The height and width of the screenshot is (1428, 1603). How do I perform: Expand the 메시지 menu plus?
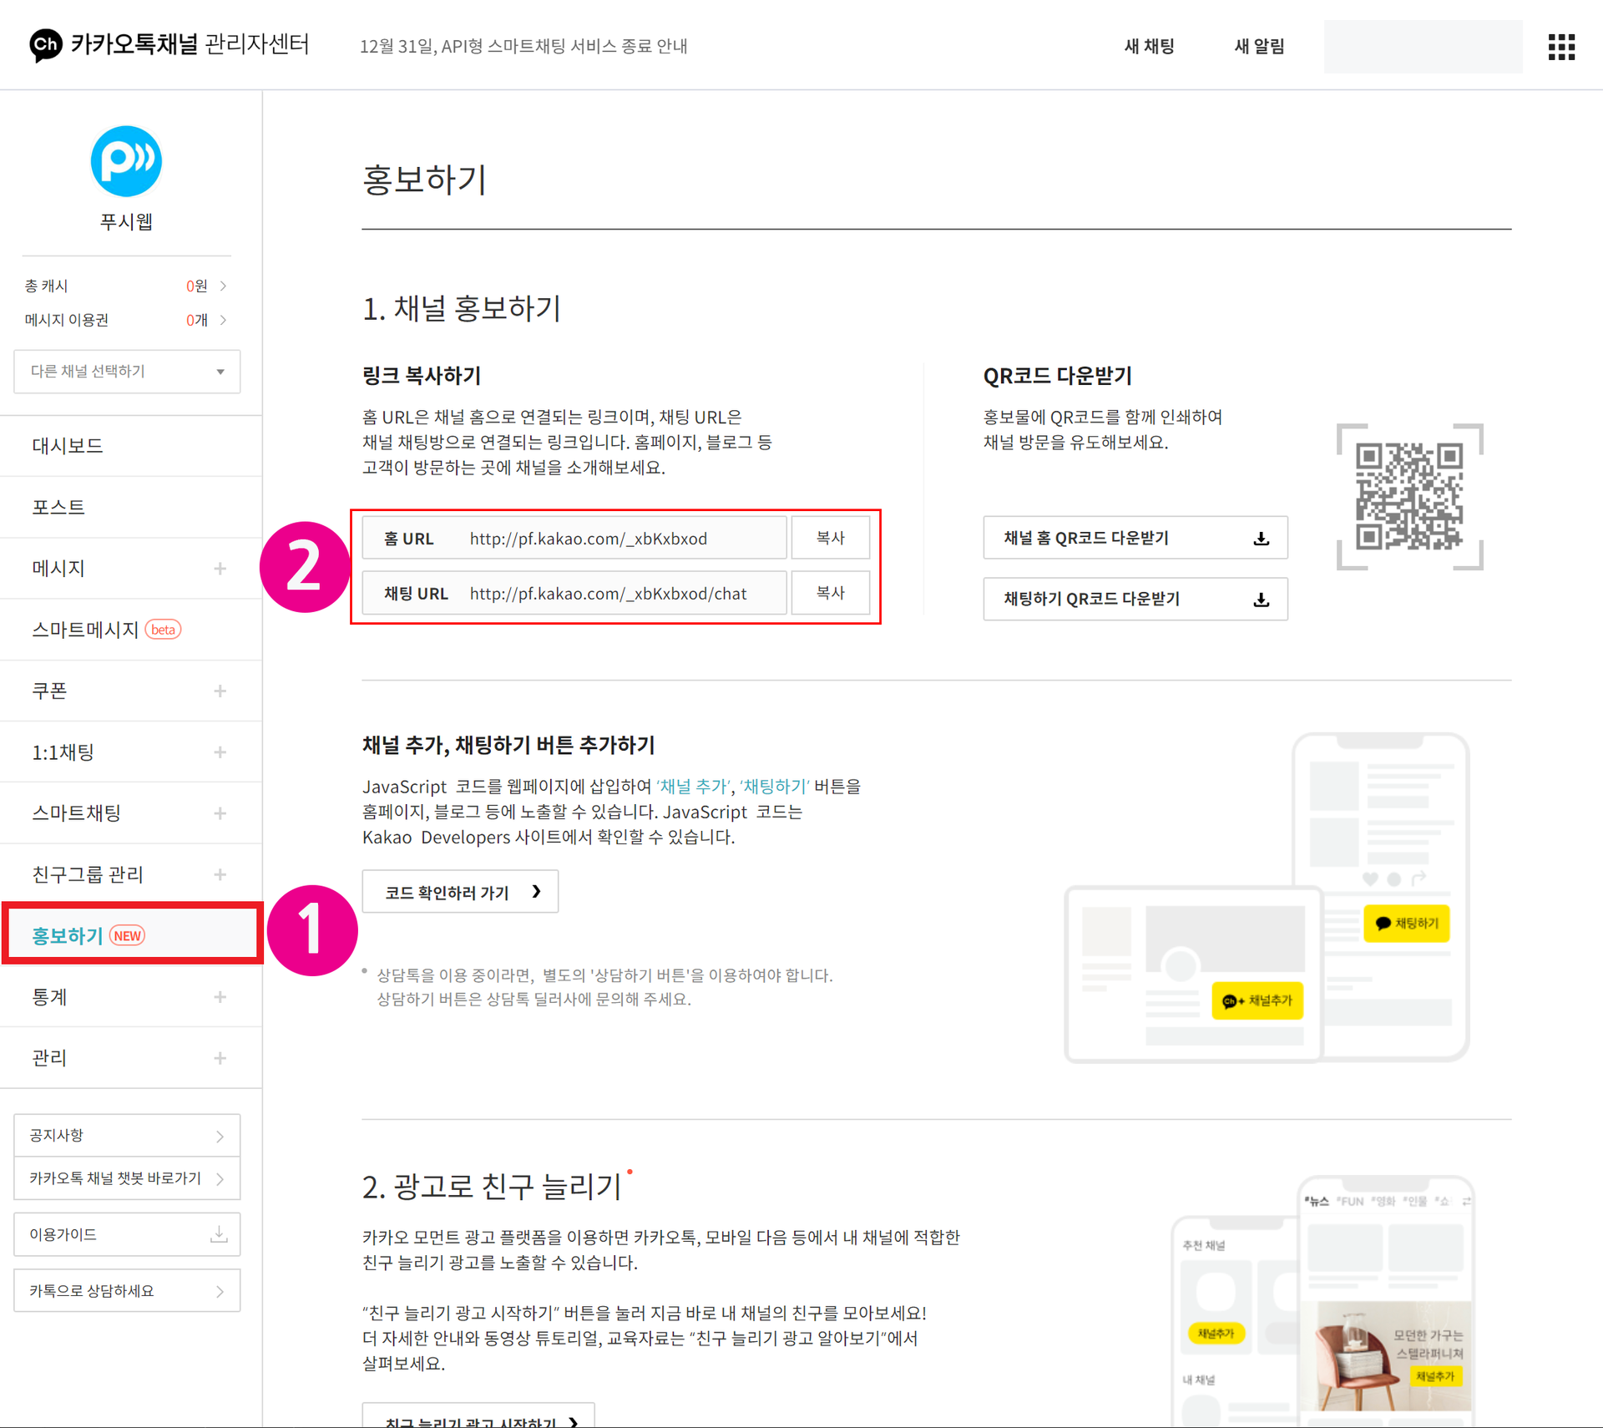pos(220,568)
